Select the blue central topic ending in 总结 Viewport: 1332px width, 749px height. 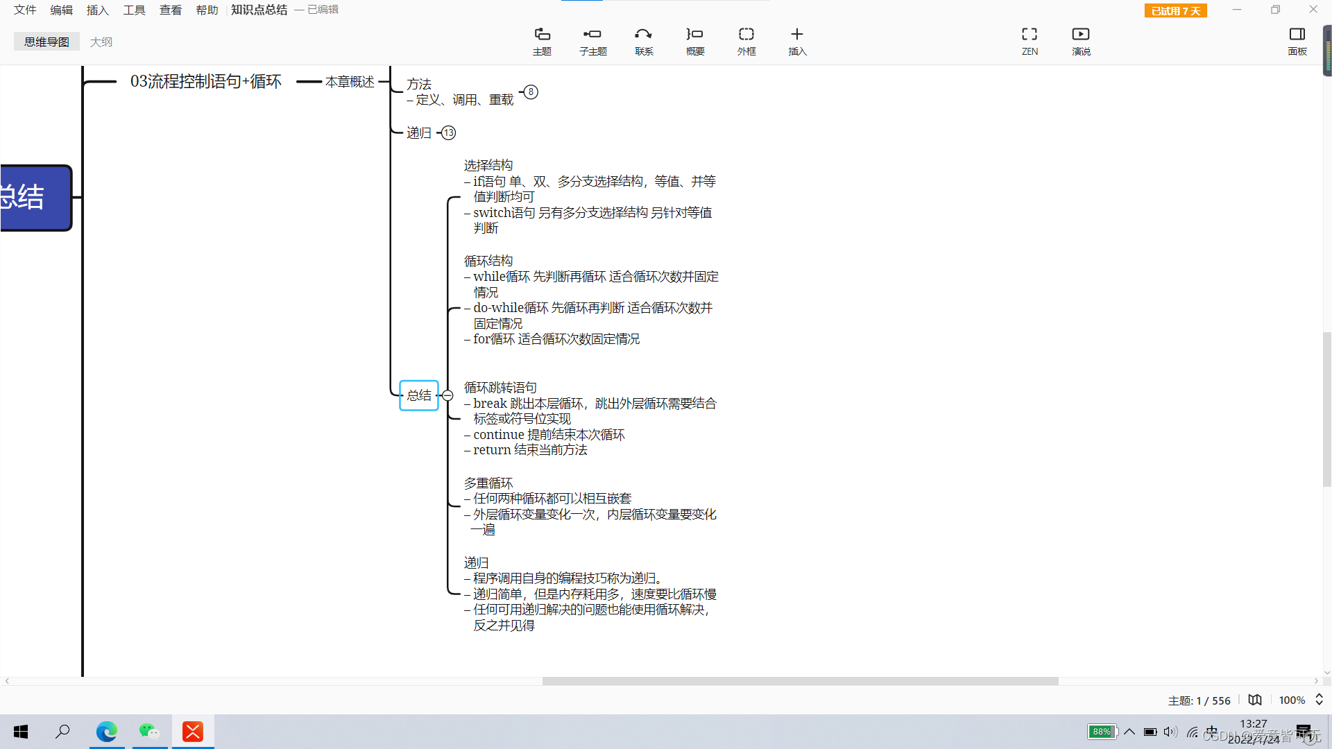(36, 198)
